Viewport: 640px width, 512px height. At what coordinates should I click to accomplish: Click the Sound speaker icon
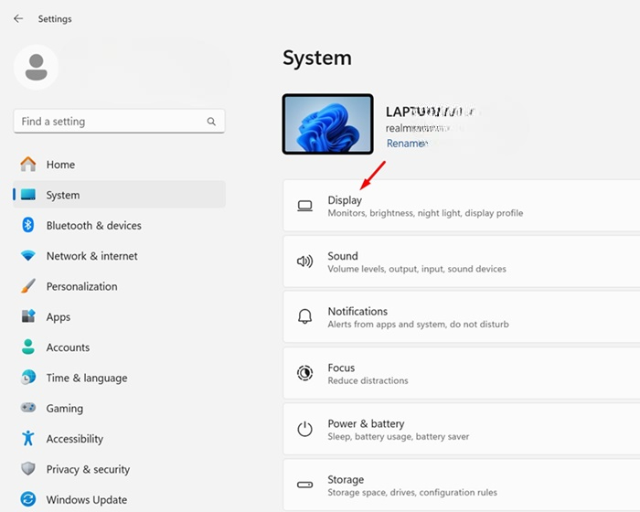(304, 261)
